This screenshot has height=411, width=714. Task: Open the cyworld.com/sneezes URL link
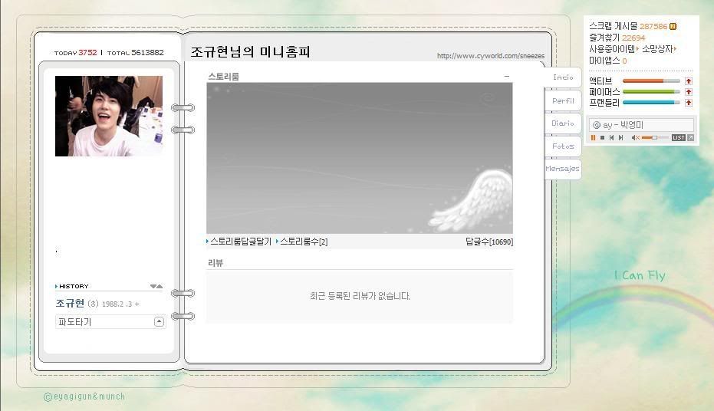pos(490,56)
